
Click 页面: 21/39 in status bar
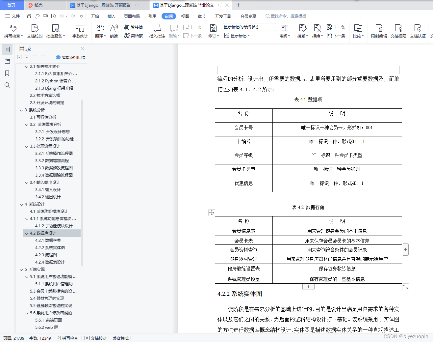click(x=14, y=338)
